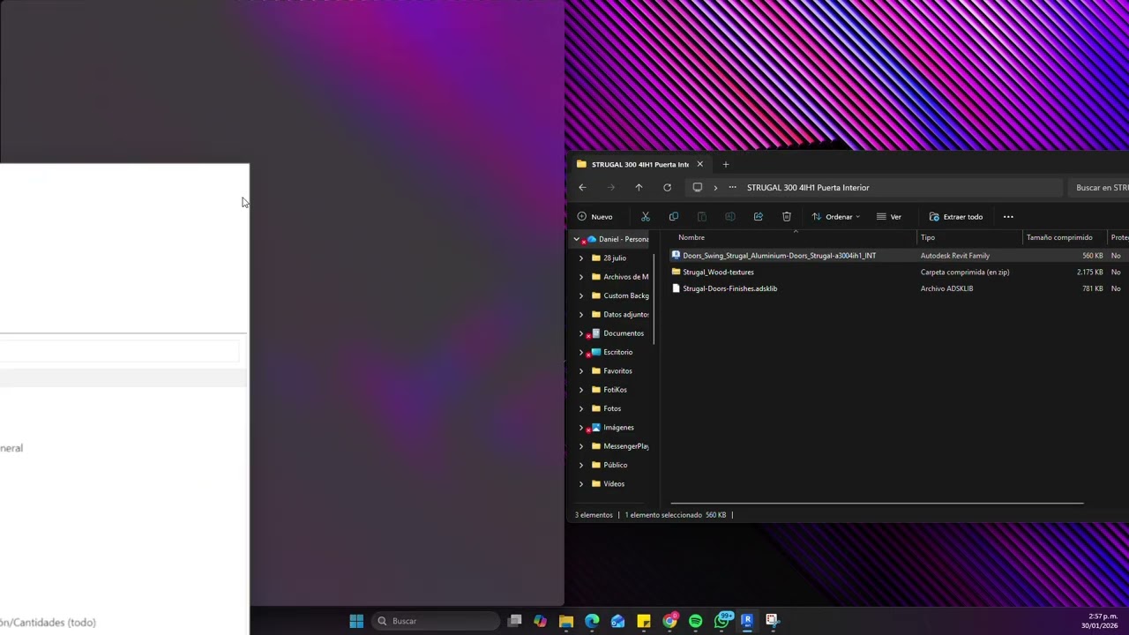Expand the 28 julio folder node
Image resolution: width=1129 pixels, height=635 pixels.
pos(581,258)
